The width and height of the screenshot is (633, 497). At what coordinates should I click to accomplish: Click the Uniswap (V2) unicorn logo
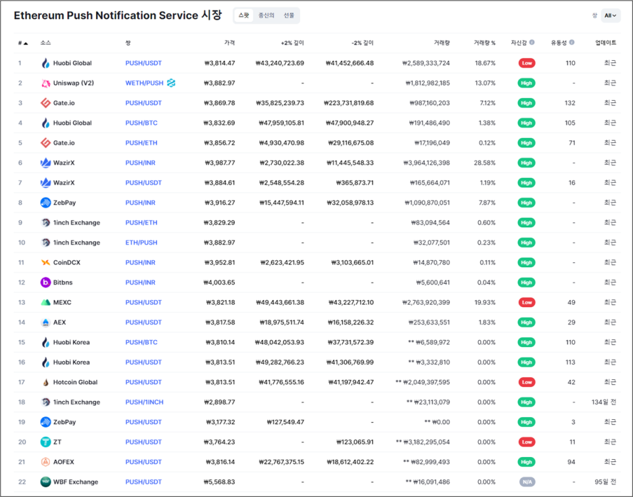(45, 83)
